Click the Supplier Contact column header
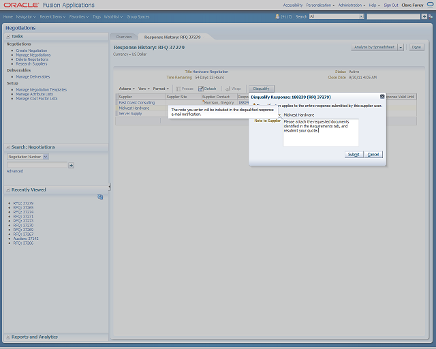This screenshot has height=349, width=436. [219, 97]
